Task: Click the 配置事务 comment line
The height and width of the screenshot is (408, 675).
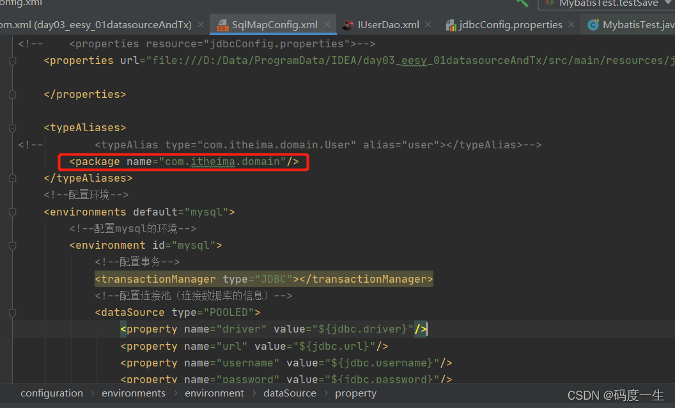Action: point(137,262)
